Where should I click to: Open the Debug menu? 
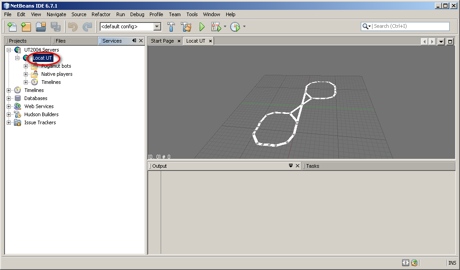pos(137,14)
